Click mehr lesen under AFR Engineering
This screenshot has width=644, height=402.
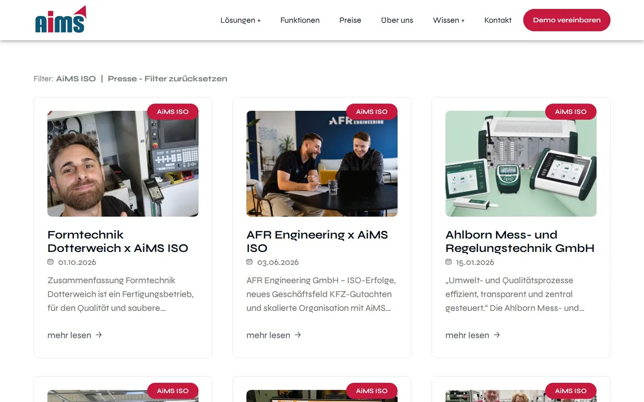pos(274,335)
